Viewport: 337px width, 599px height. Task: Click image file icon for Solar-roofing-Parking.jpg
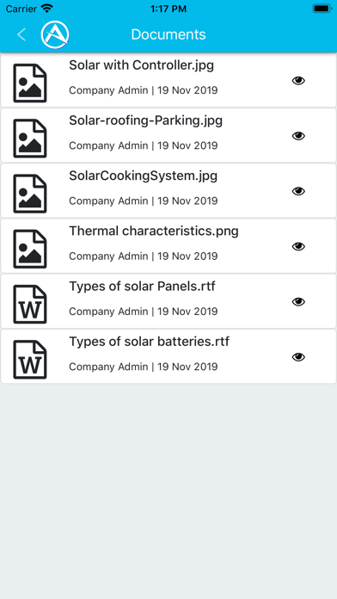click(30, 139)
